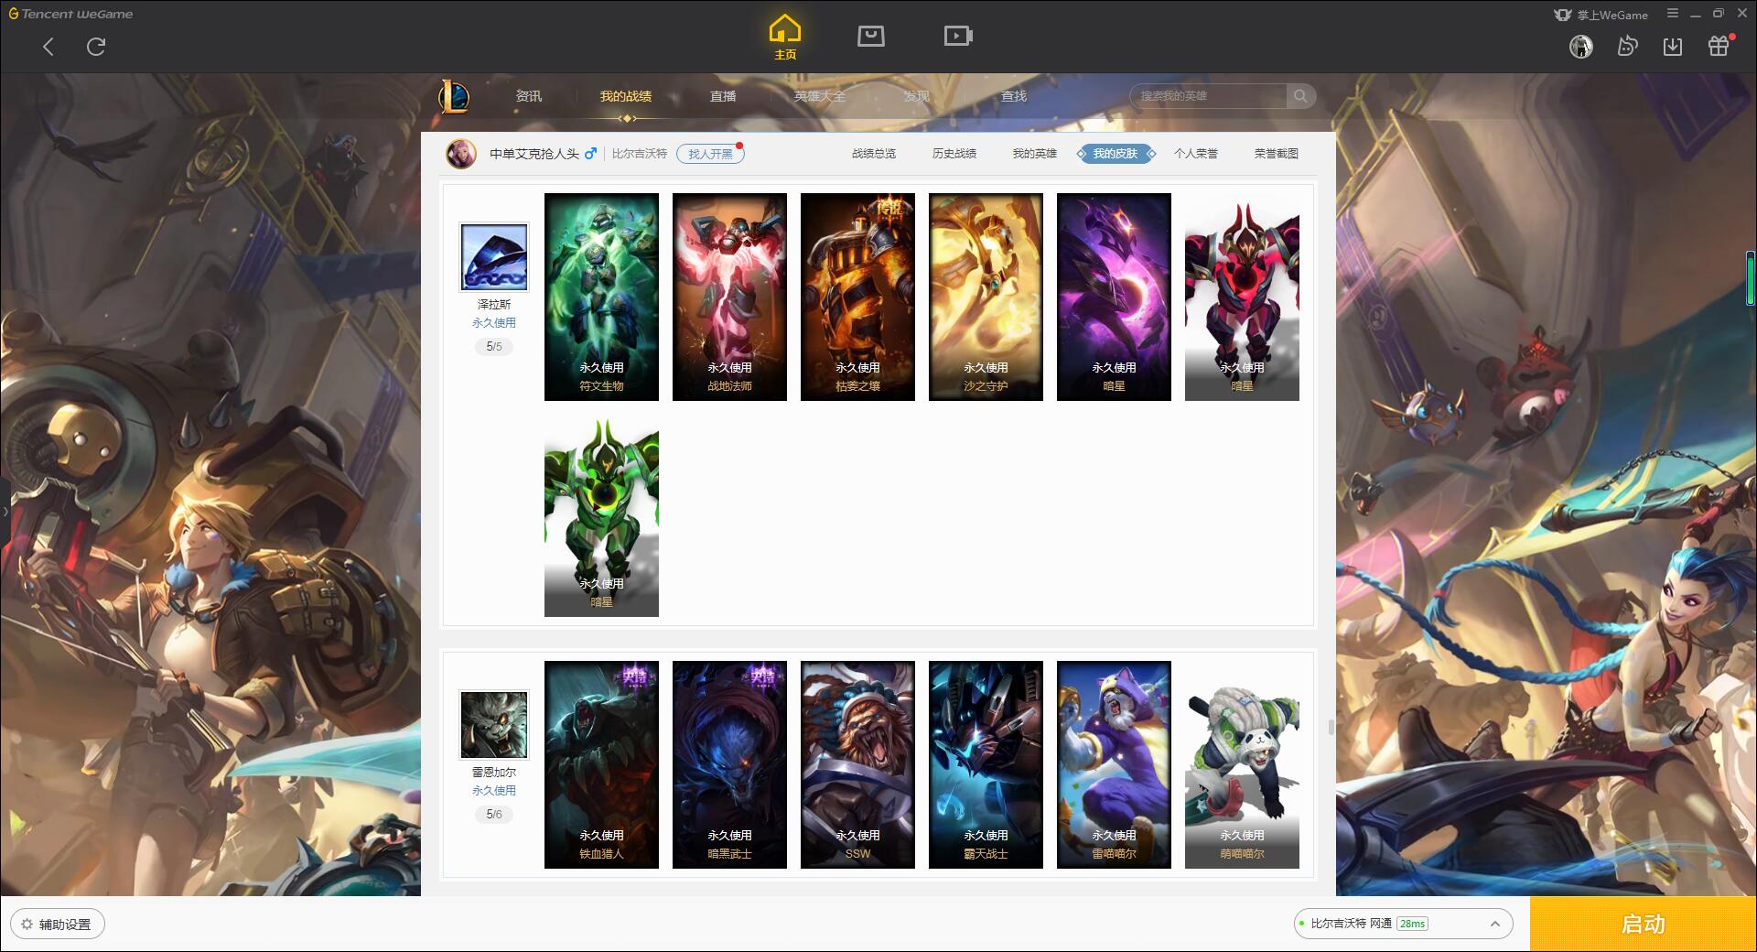Click the green page scrollbar thumb
Image resolution: width=1757 pixels, height=952 pixels.
tap(1751, 278)
